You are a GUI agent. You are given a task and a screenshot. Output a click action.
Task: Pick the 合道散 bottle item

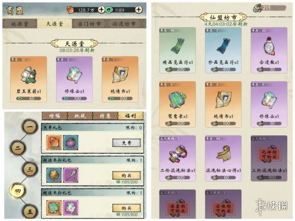pos(269,50)
